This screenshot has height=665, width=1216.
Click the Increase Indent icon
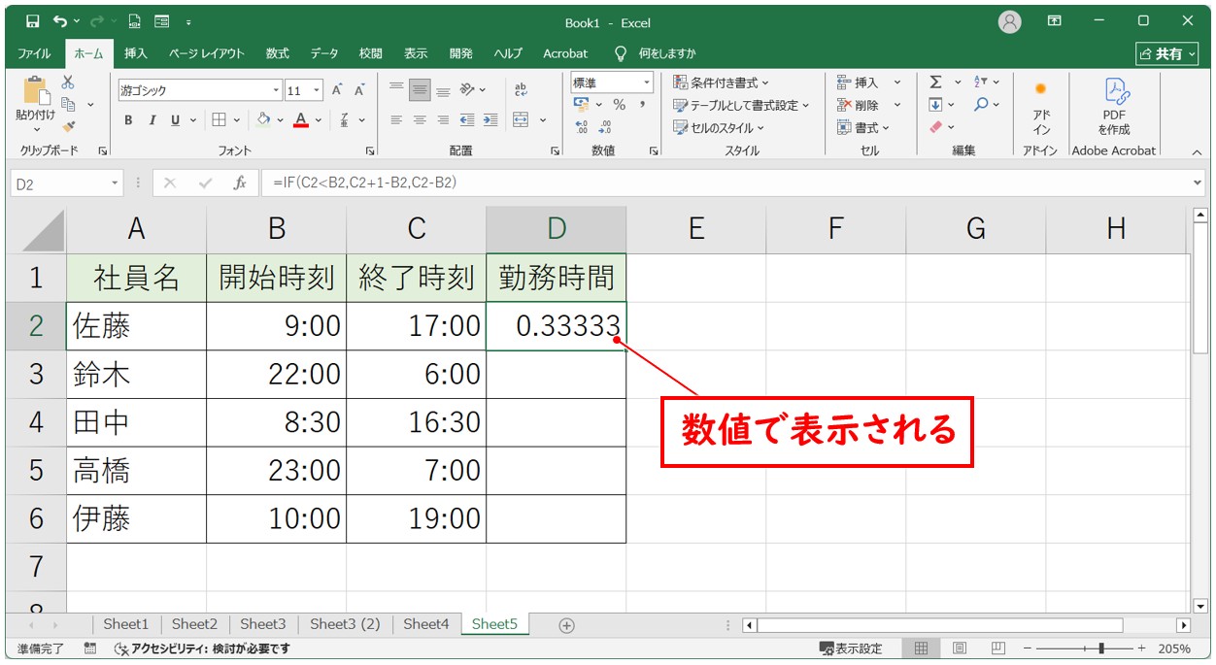point(490,120)
